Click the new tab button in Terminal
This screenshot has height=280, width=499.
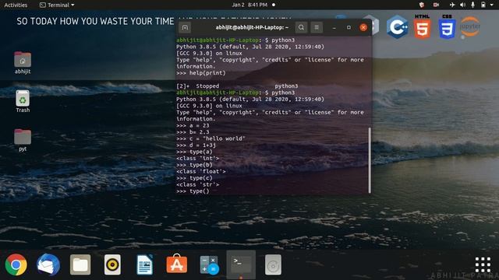[185, 28]
